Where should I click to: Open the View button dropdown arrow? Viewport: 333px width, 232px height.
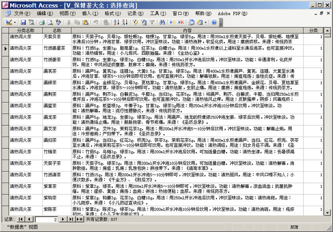click(15, 22)
